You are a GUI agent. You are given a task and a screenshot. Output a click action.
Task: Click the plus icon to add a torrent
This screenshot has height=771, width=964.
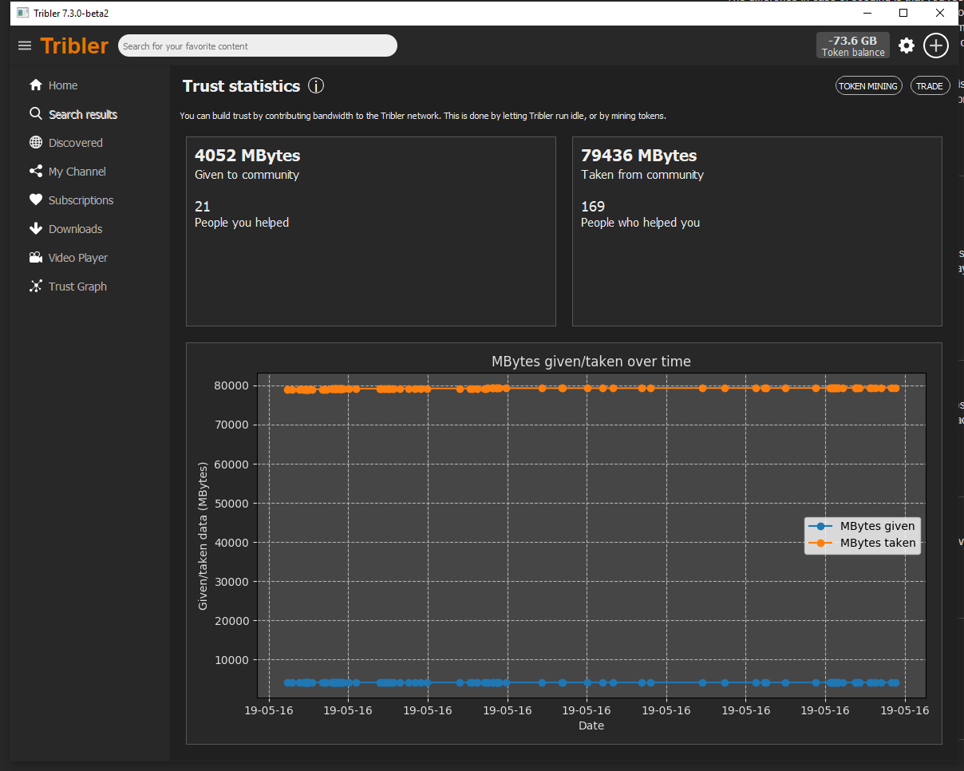pos(936,45)
